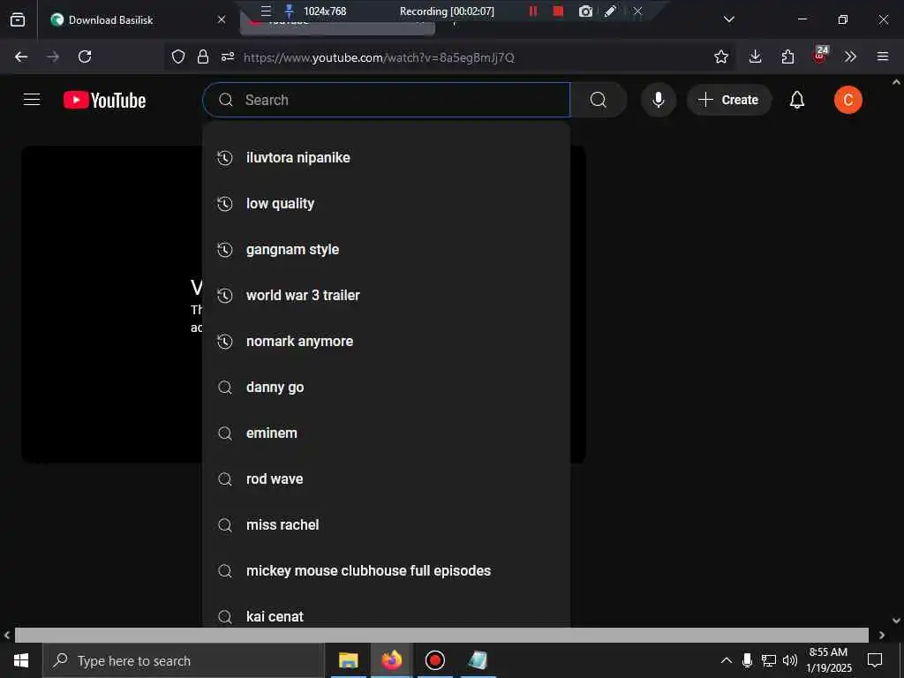Open the YouTube guide hamburger menu
This screenshot has height=678, width=904.
(x=32, y=100)
